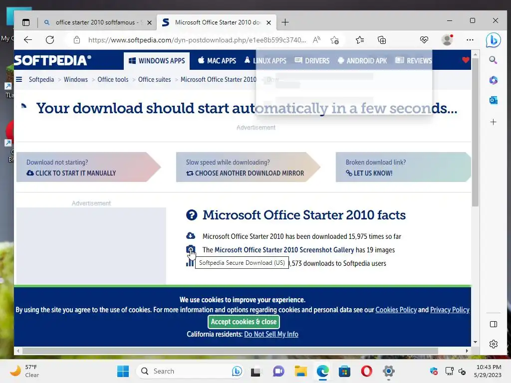
Task: Click Office suites breadcrumb link
Action: (x=155, y=79)
